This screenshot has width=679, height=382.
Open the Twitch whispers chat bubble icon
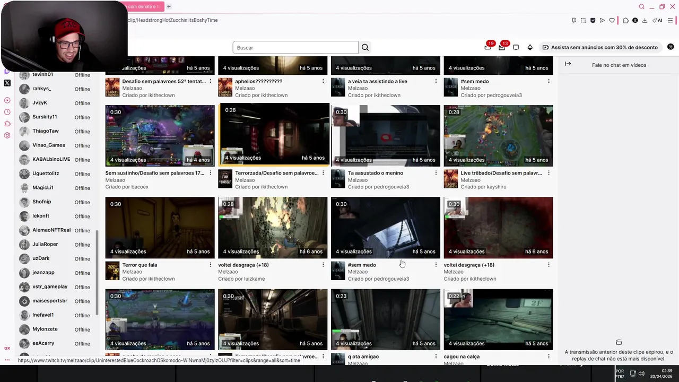[x=516, y=47]
